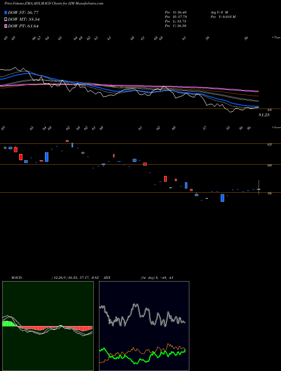
Task: Click the red histogram bars in MACD panel
Action: (56, 328)
